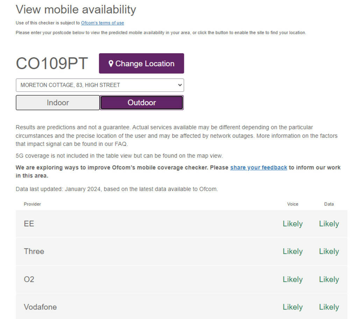Click EE's Voice Likely result
358x319 pixels.
click(x=293, y=224)
